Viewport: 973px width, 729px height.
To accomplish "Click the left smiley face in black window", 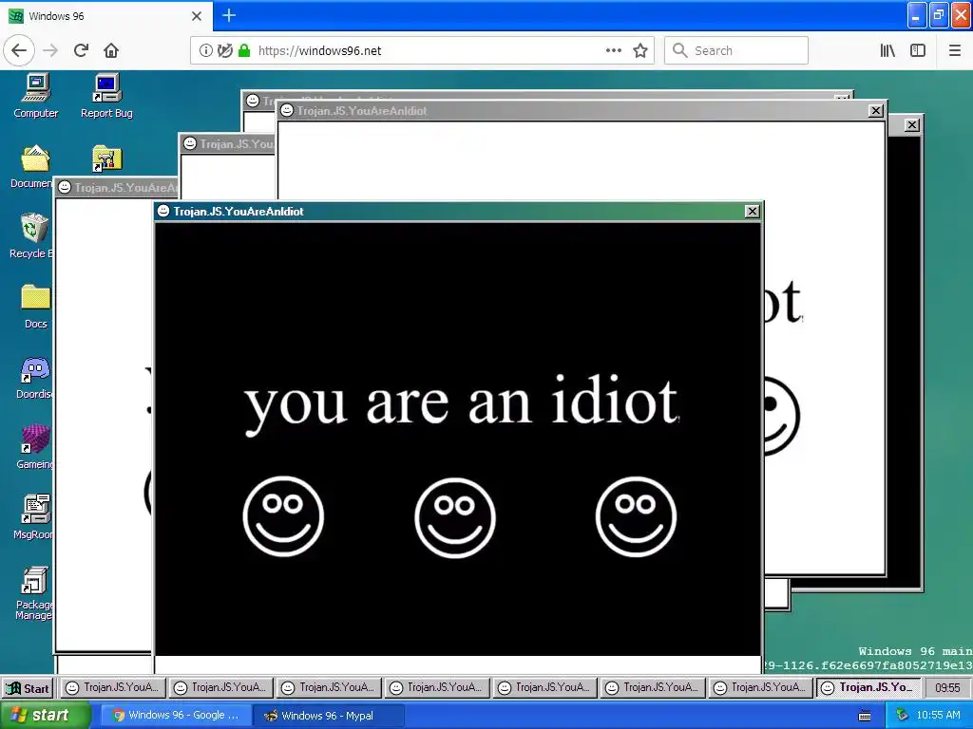I will [283, 516].
